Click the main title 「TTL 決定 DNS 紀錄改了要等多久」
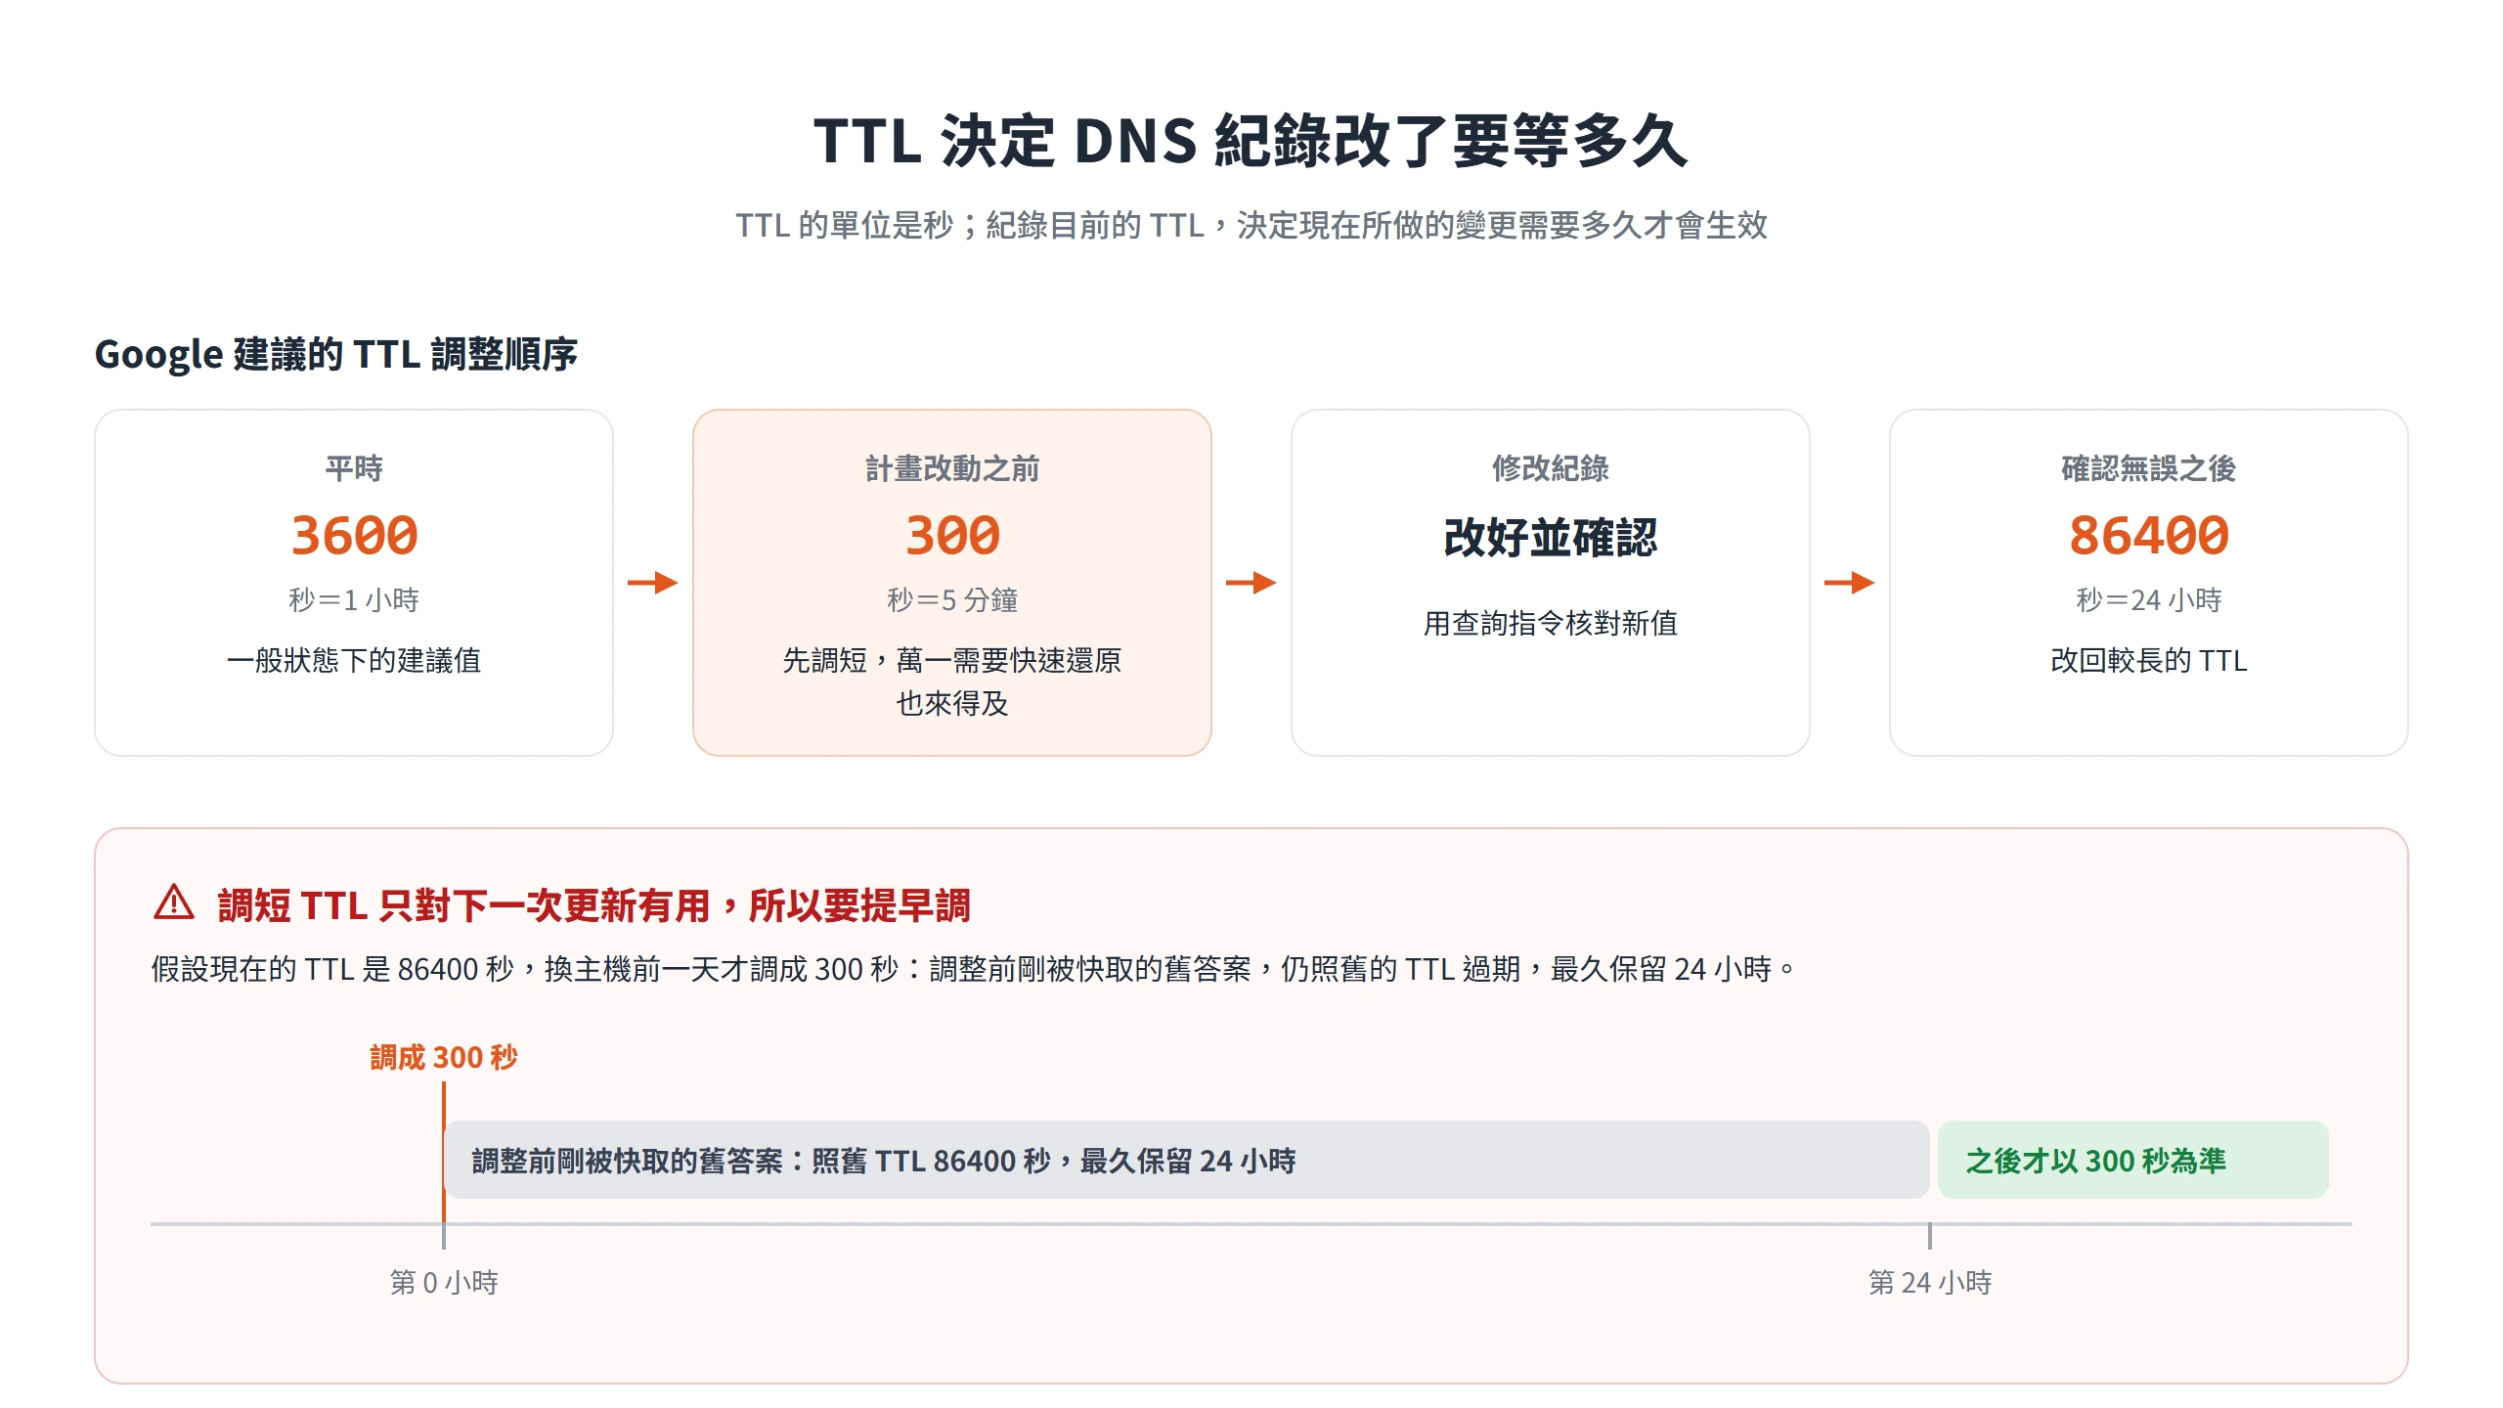Image resolution: width=2503 pixels, height=1408 pixels. pos(1251,141)
